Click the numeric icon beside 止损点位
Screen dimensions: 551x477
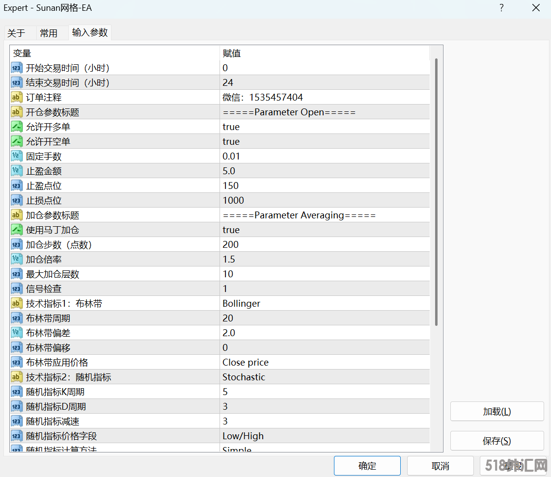16,200
